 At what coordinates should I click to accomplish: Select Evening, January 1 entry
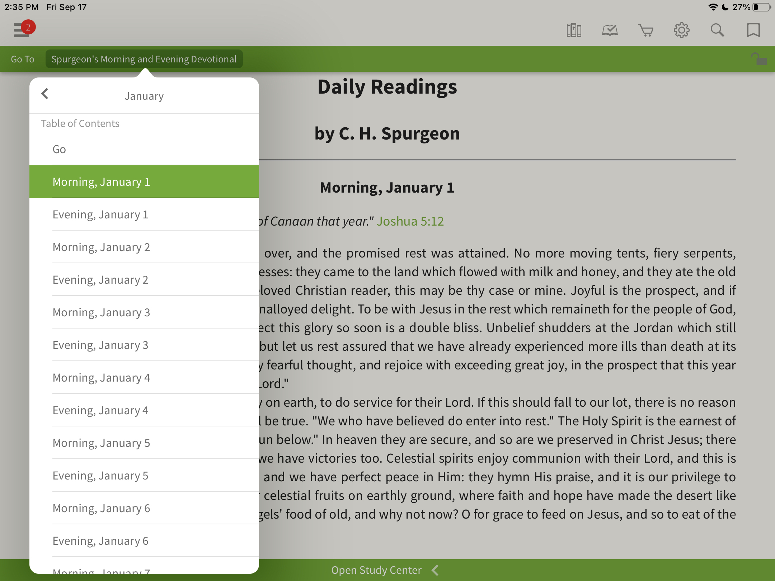click(144, 214)
